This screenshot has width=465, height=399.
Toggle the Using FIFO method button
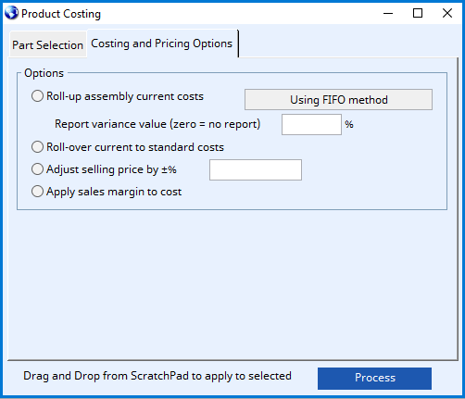[x=338, y=100]
